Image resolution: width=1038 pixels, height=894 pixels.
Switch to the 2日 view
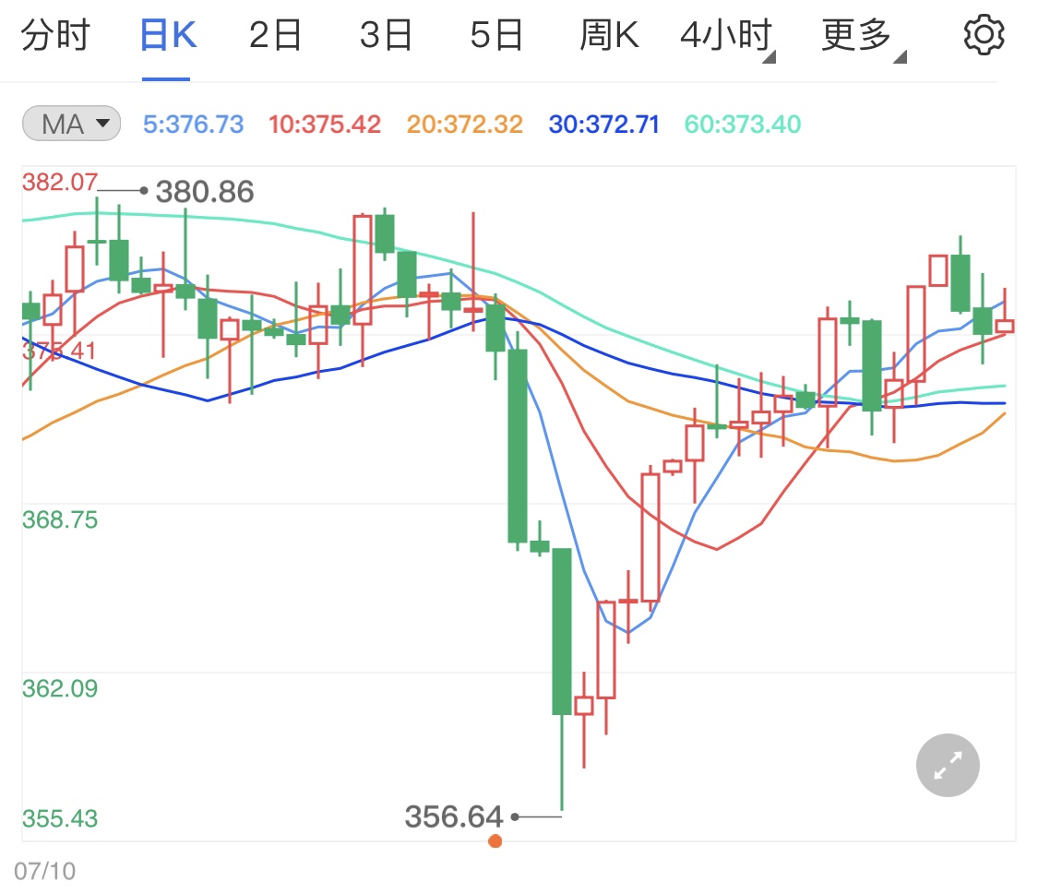(x=275, y=35)
